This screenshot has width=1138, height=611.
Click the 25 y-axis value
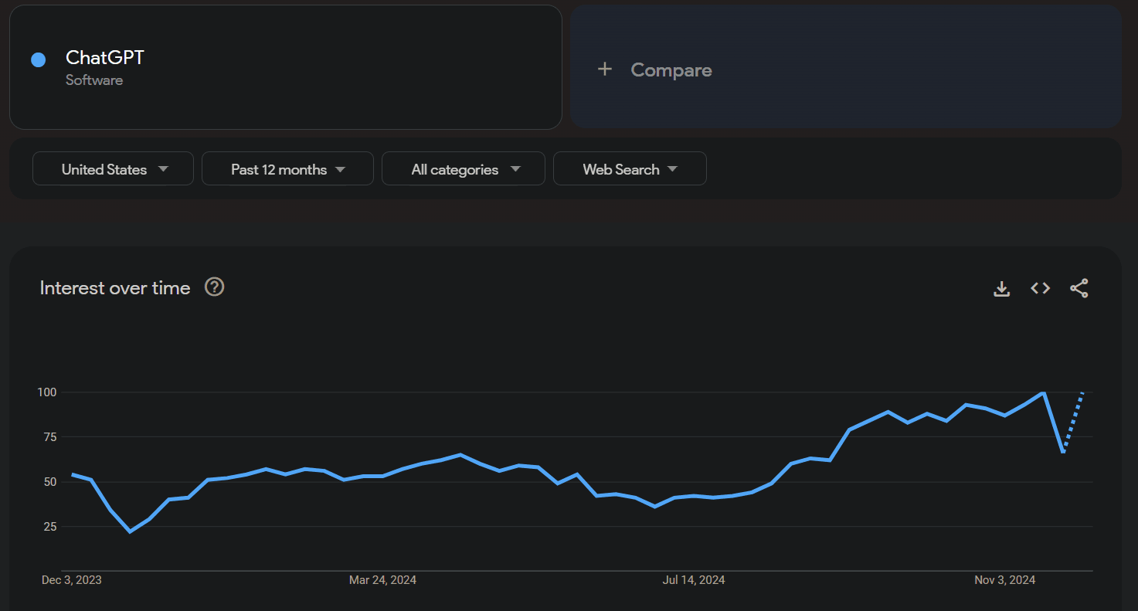pyautogui.click(x=50, y=527)
